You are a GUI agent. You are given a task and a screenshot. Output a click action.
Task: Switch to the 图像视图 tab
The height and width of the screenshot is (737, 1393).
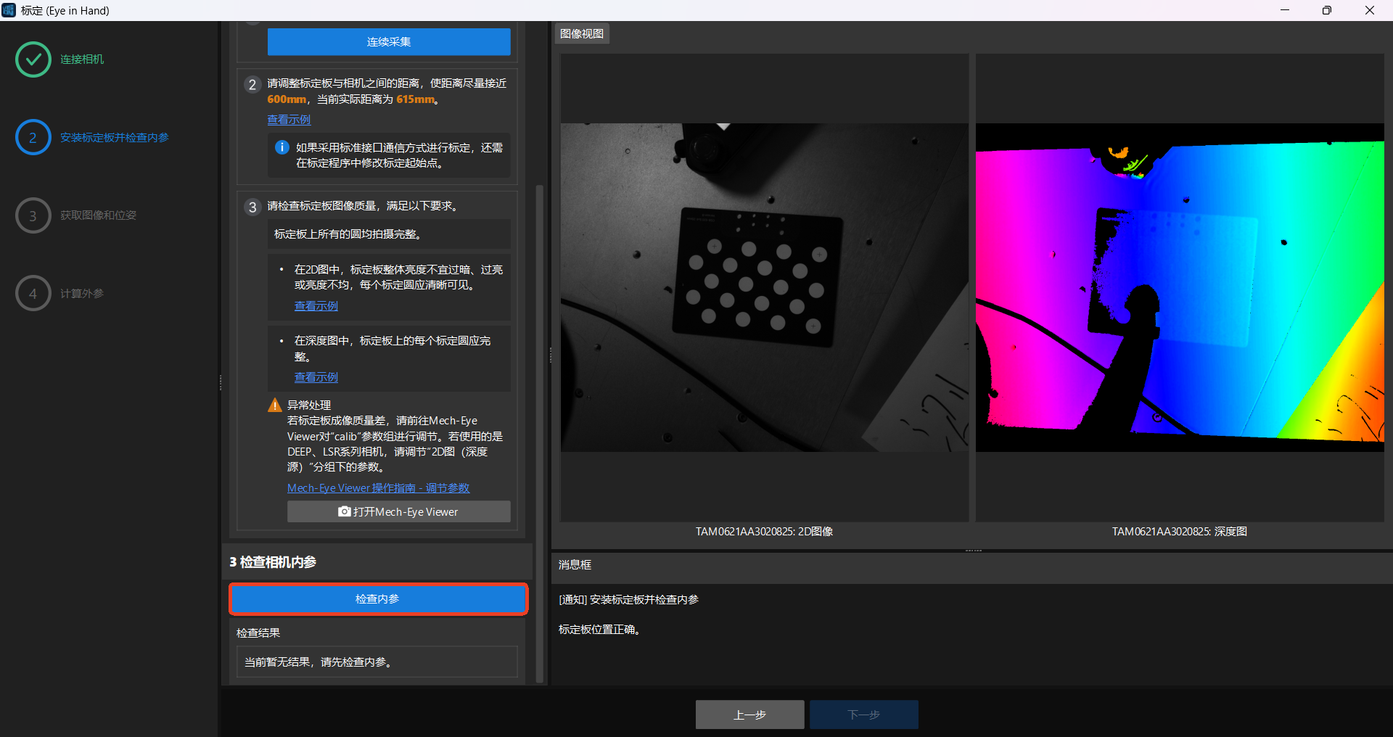582,34
